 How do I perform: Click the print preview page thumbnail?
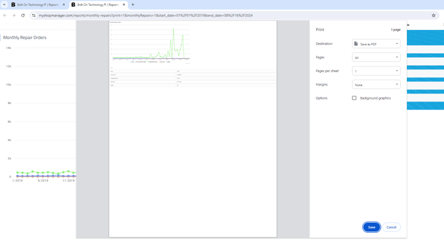193,129
